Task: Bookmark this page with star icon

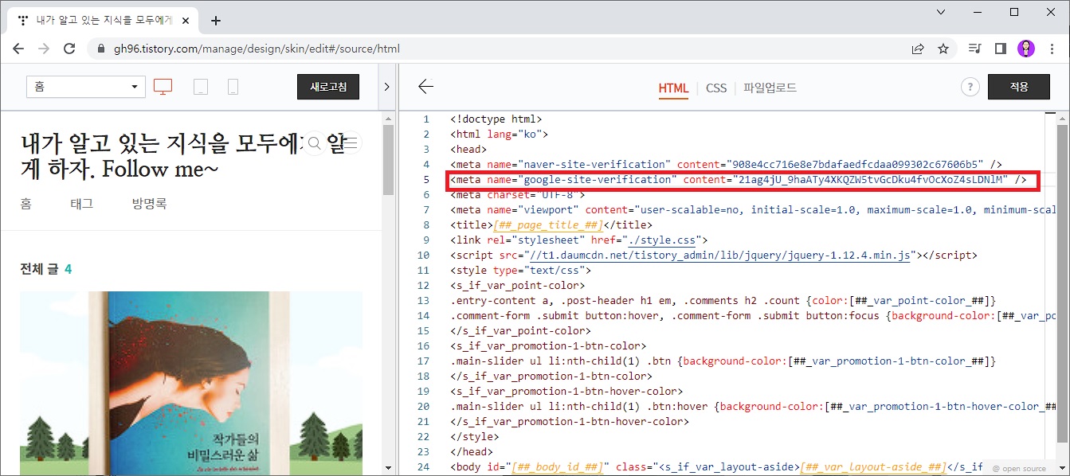Action: tap(943, 49)
